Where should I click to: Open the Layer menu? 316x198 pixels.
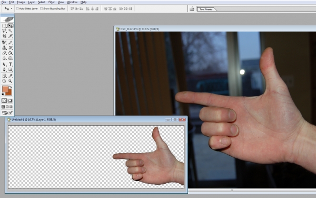click(x=31, y=2)
